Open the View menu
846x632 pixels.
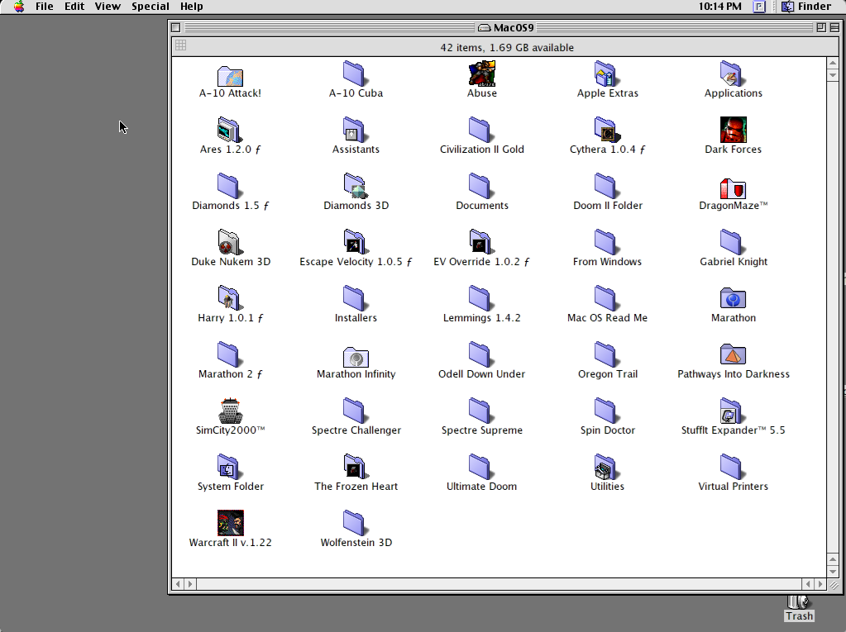click(x=108, y=7)
